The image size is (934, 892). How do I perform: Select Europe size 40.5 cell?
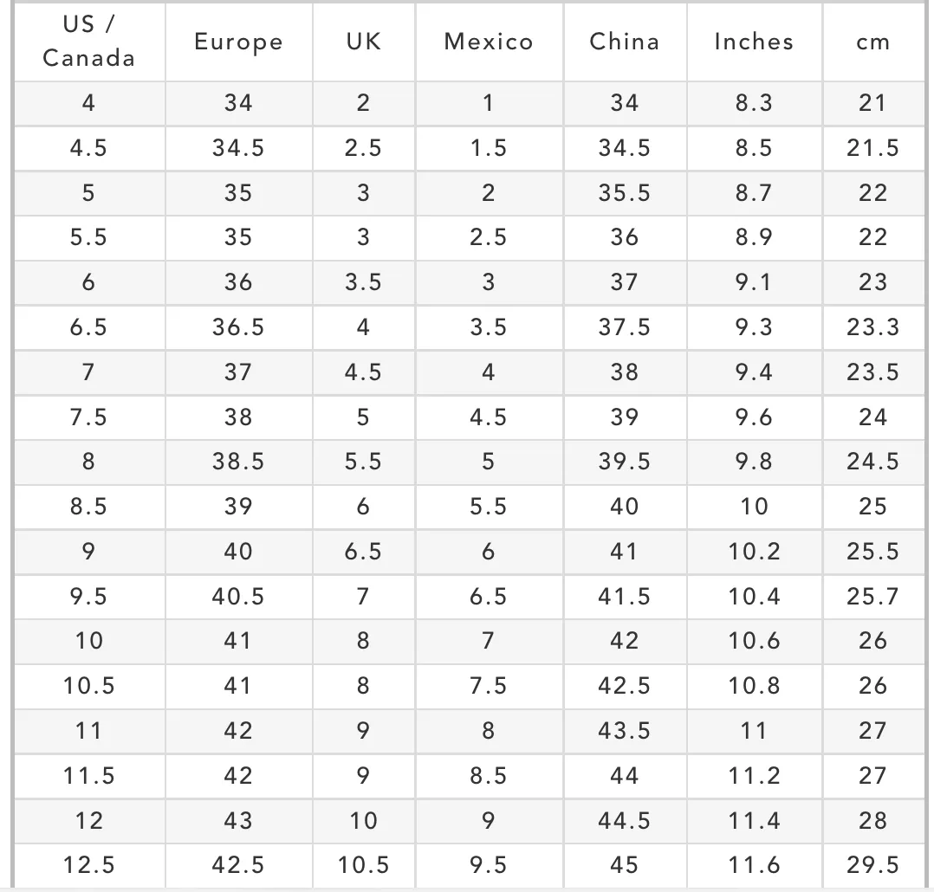coord(239,597)
